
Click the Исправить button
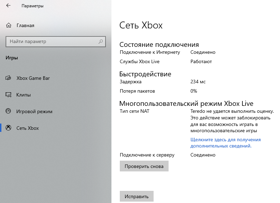137,196
